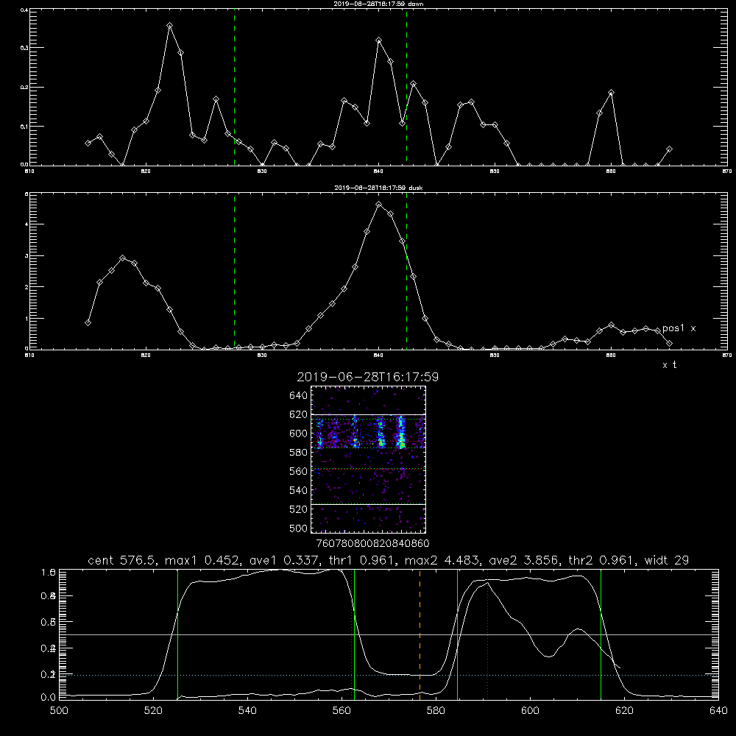The height and width of the screenshot is (736, 736).
Task: Click the peak diamond at 860 in dawn plot
Action: tap(611, 93)
